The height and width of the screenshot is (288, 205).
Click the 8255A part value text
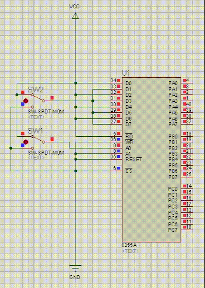(x=129, y=245)
